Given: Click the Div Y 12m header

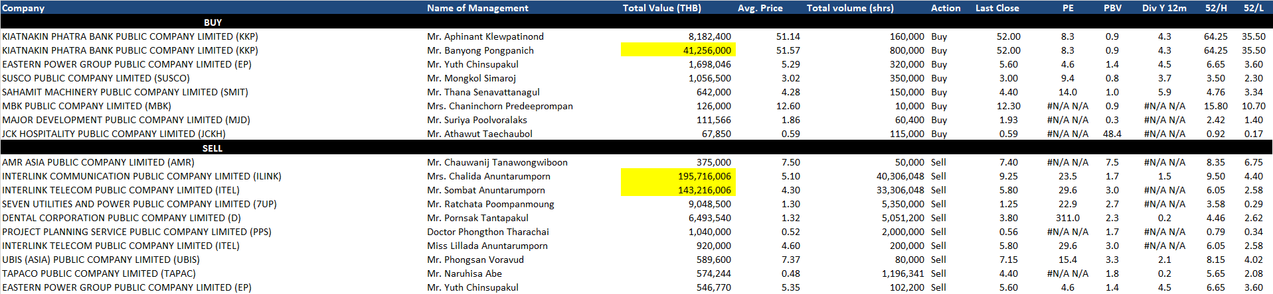Looking at the screenshot, I should (x=1164, y=8).
